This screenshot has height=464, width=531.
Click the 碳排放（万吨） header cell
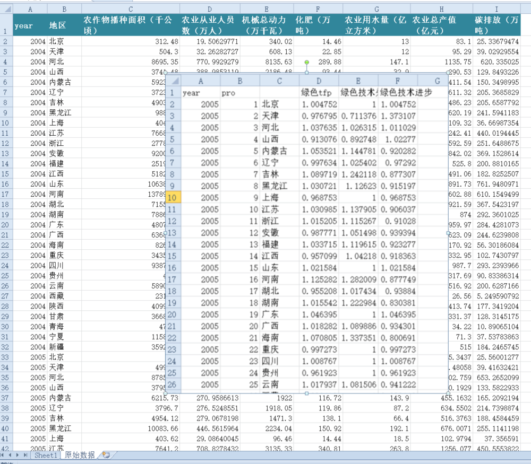(496, 25)
